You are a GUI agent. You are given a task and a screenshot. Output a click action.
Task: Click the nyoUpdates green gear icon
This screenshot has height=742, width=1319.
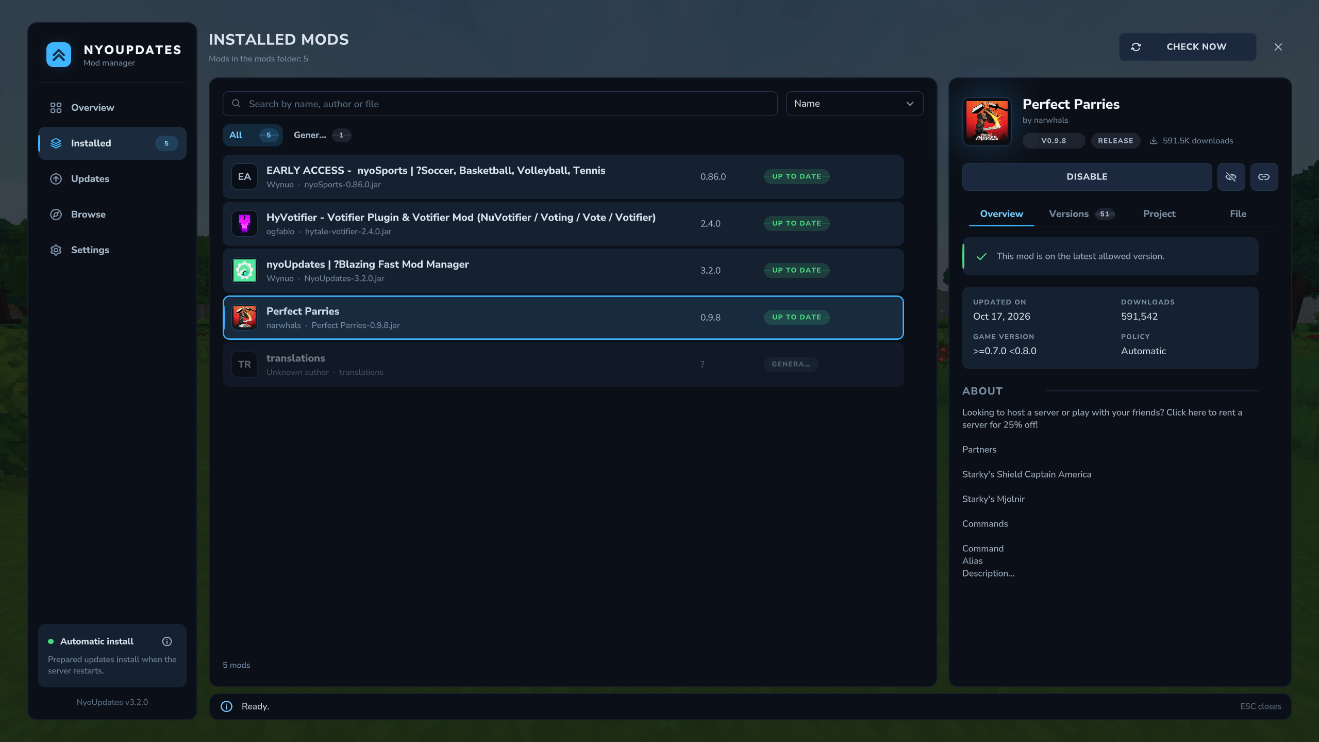point(244,271)
